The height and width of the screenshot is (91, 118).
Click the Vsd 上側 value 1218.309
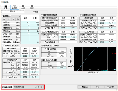pos(25,67)
